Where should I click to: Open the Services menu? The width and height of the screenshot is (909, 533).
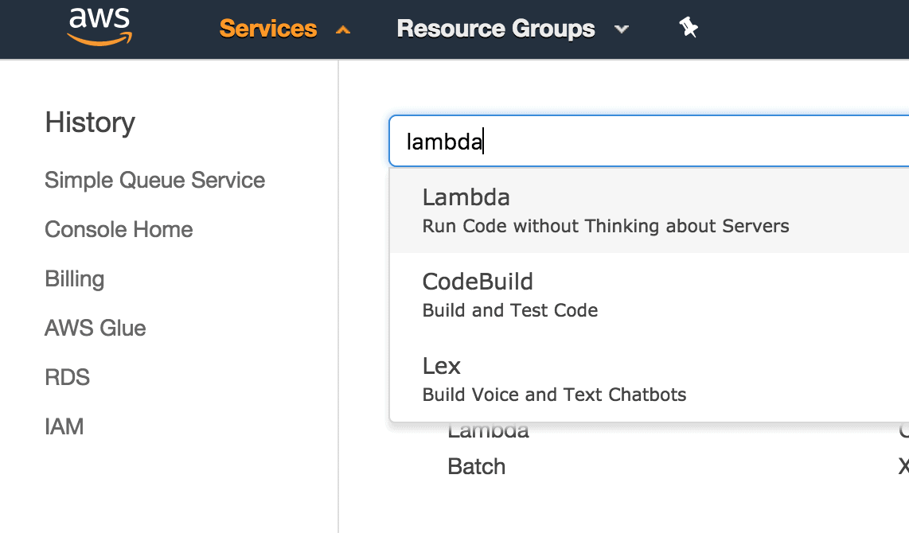pos(267,29)
